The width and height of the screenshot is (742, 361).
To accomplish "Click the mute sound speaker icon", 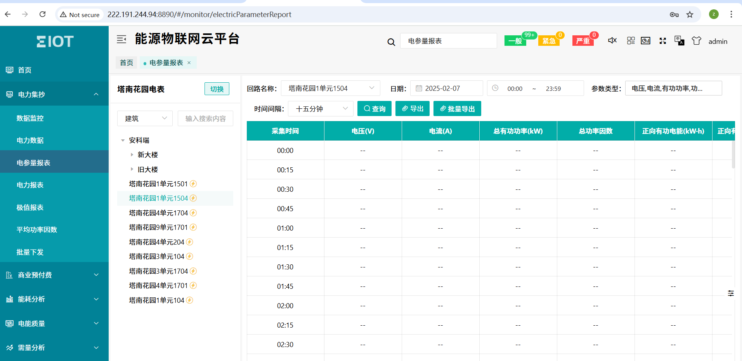I will (x=612, y=41).
